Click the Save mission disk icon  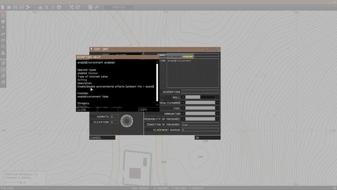pyautogui.click(x=15, y=7)
